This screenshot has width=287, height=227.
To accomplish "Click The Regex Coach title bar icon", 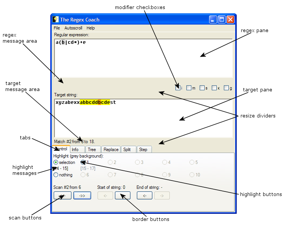I will click(x=56, y=20).
